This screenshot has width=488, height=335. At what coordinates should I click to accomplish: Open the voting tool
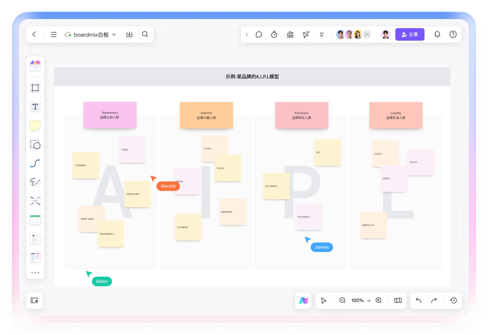pyautogui.click(x=290, y=34)
